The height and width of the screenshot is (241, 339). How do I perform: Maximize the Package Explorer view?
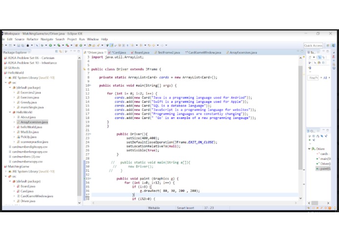(x=79, y=51)
